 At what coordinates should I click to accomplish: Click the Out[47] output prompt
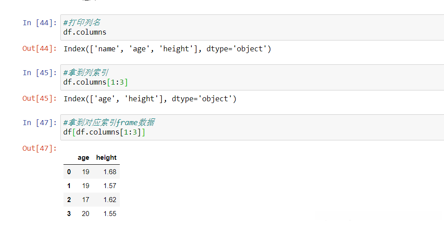(x=40, y=148)
